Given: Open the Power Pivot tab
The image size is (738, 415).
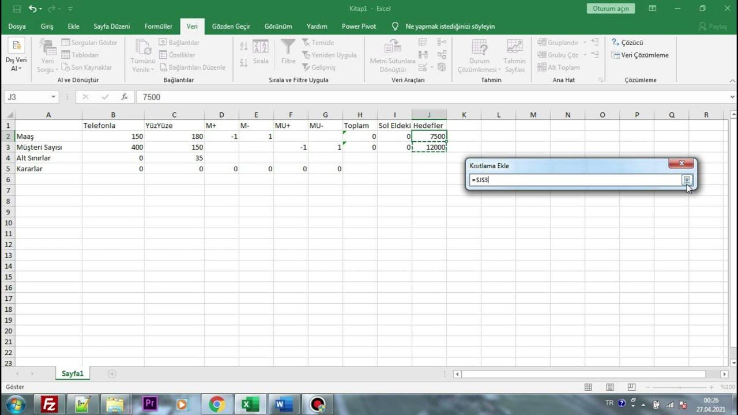Looking at the screenshot, I should coord(359,27).
